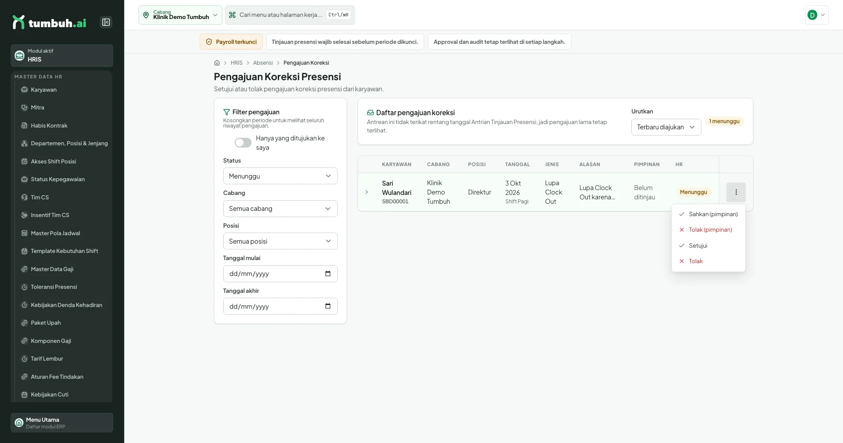Image resolution: width=843 pixels, height=443 pixels.
Task: Click the Master Data Gaji icon
Action: pos(24,269)
